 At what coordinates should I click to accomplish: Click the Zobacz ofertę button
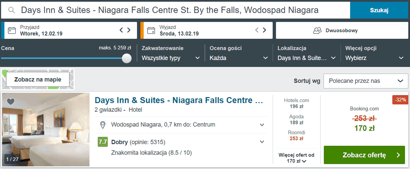[364, 155]
